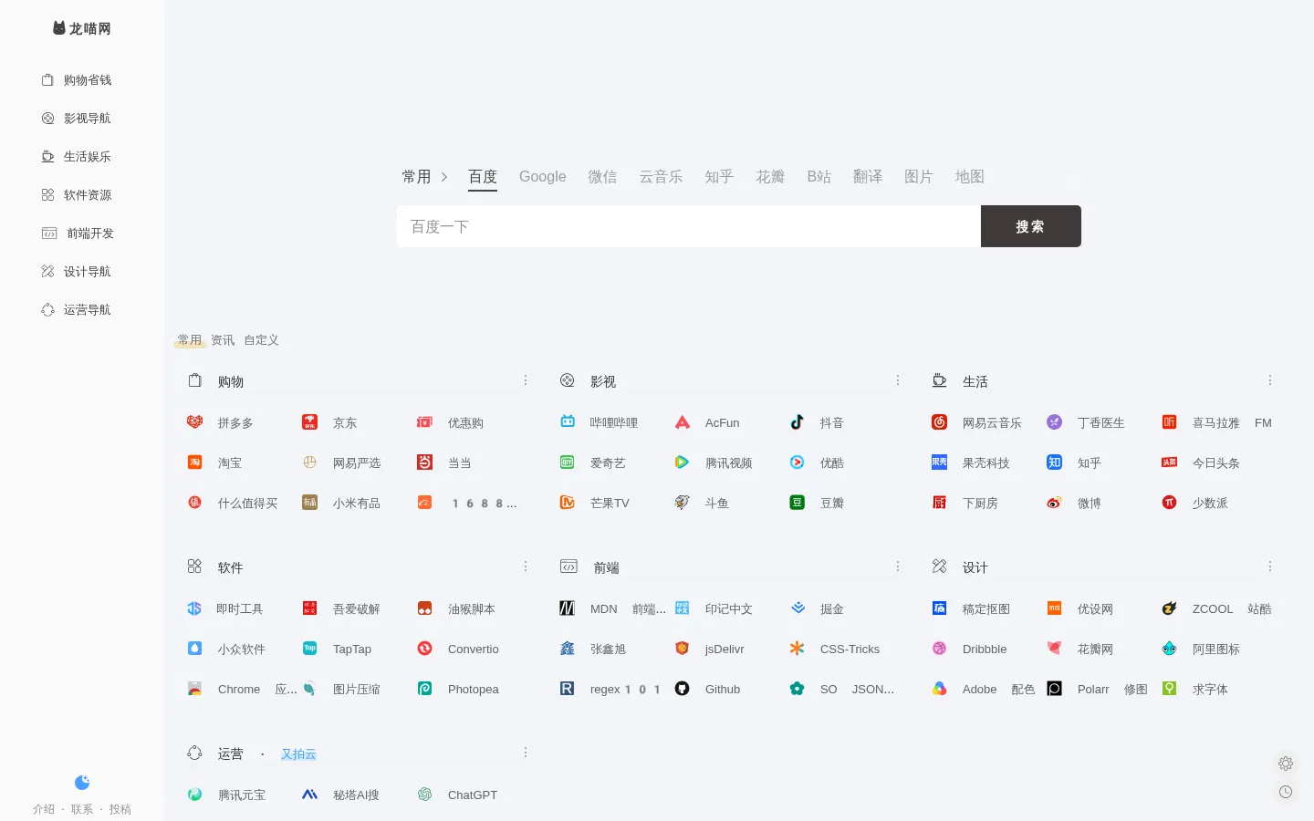Click the 龙喵网 cat logo

coord(59,28)
